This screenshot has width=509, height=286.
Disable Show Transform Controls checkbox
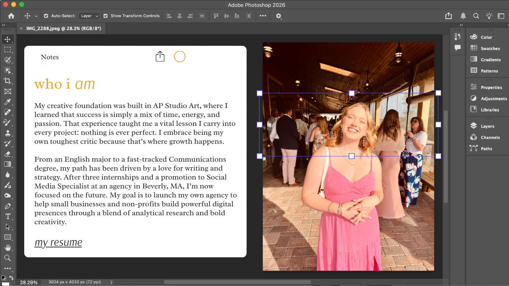point(105,16)
